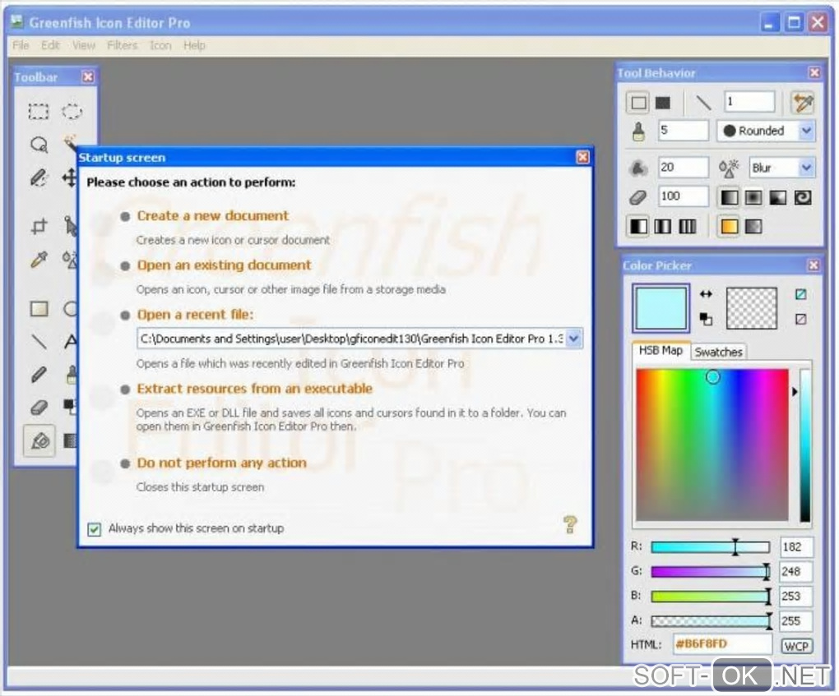
Task: Open the Rounded brush shape dropdown
Action: tap(806, 131)
